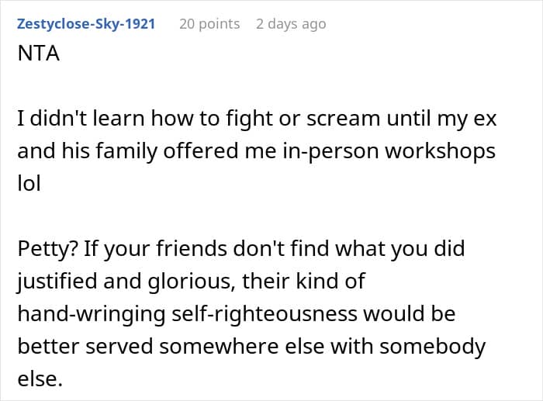Click the line starting "I didn't learn how to fight"

coord(257,119)
